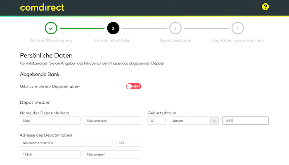Open the yellow help question mark icon
Image resolution: width=289 pixels, height=165 pixels.
[x=265, y=7]
